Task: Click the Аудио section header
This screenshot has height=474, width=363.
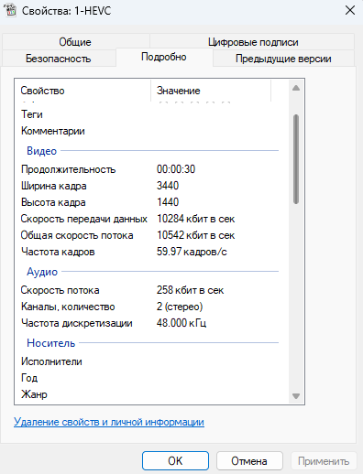Action: click(x=42, y=272)
